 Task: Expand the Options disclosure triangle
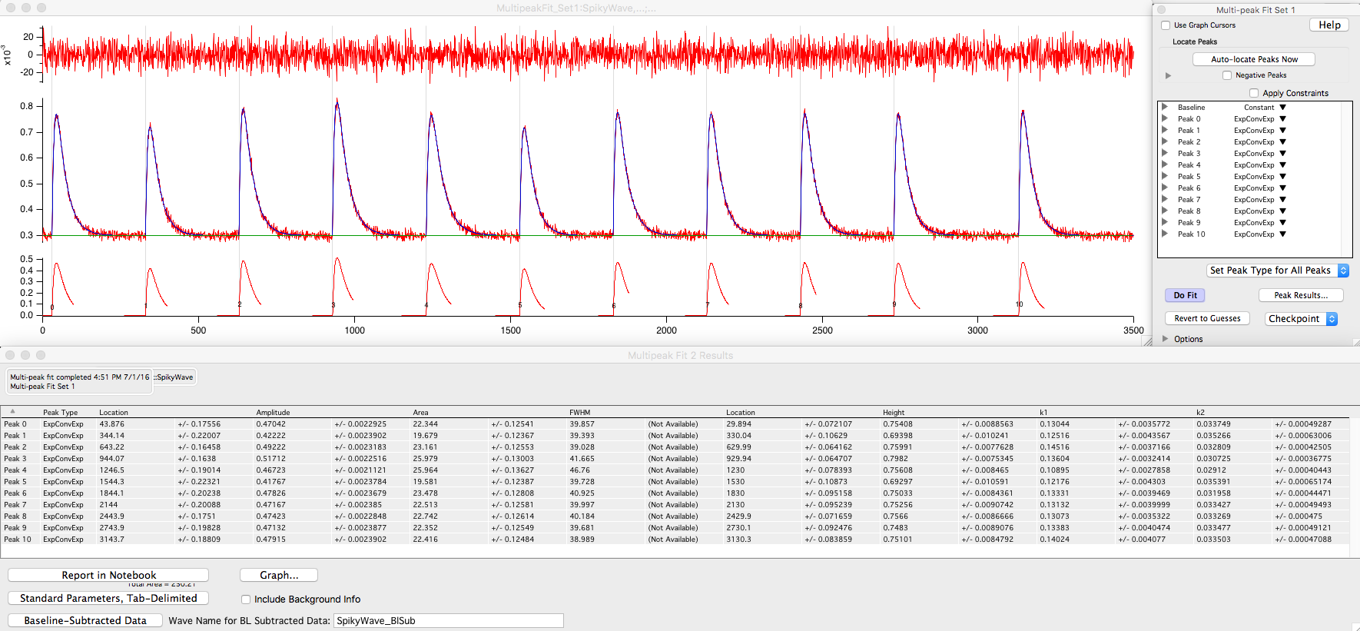[x=1166, y=339]
